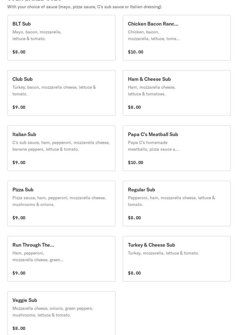This screenshot has width=238, height=335.
Task: Click Papa C's Meatball Sub $10.00 price
Action: (x=136, y=162)
